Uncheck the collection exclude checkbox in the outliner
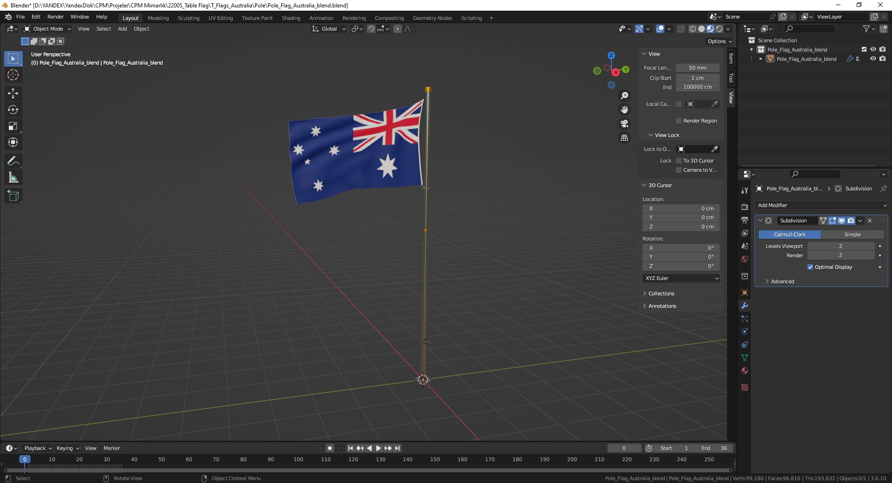The width and height of the screenshot is (892, 483). point(864,49)
